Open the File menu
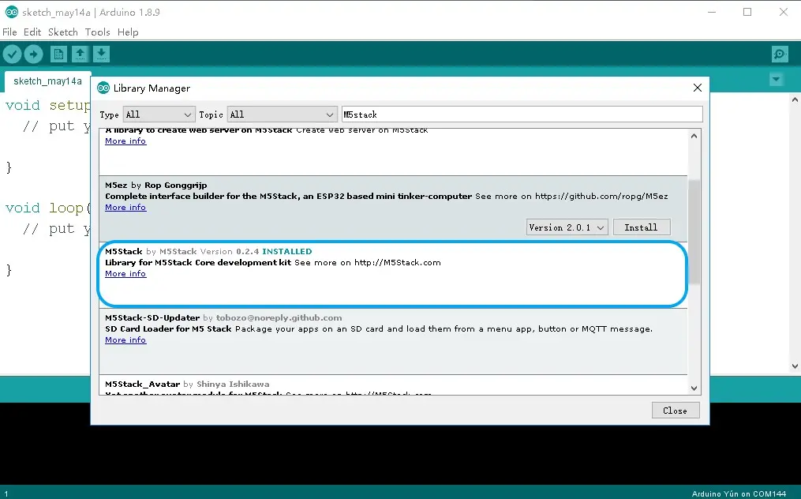Viewport: 801px width, 499px height. [9, 32]
